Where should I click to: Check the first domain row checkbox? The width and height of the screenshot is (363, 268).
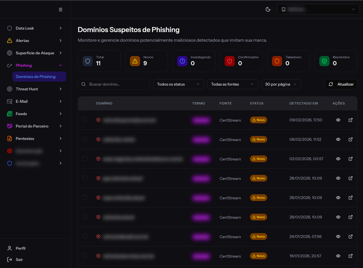tap(85, 120)
